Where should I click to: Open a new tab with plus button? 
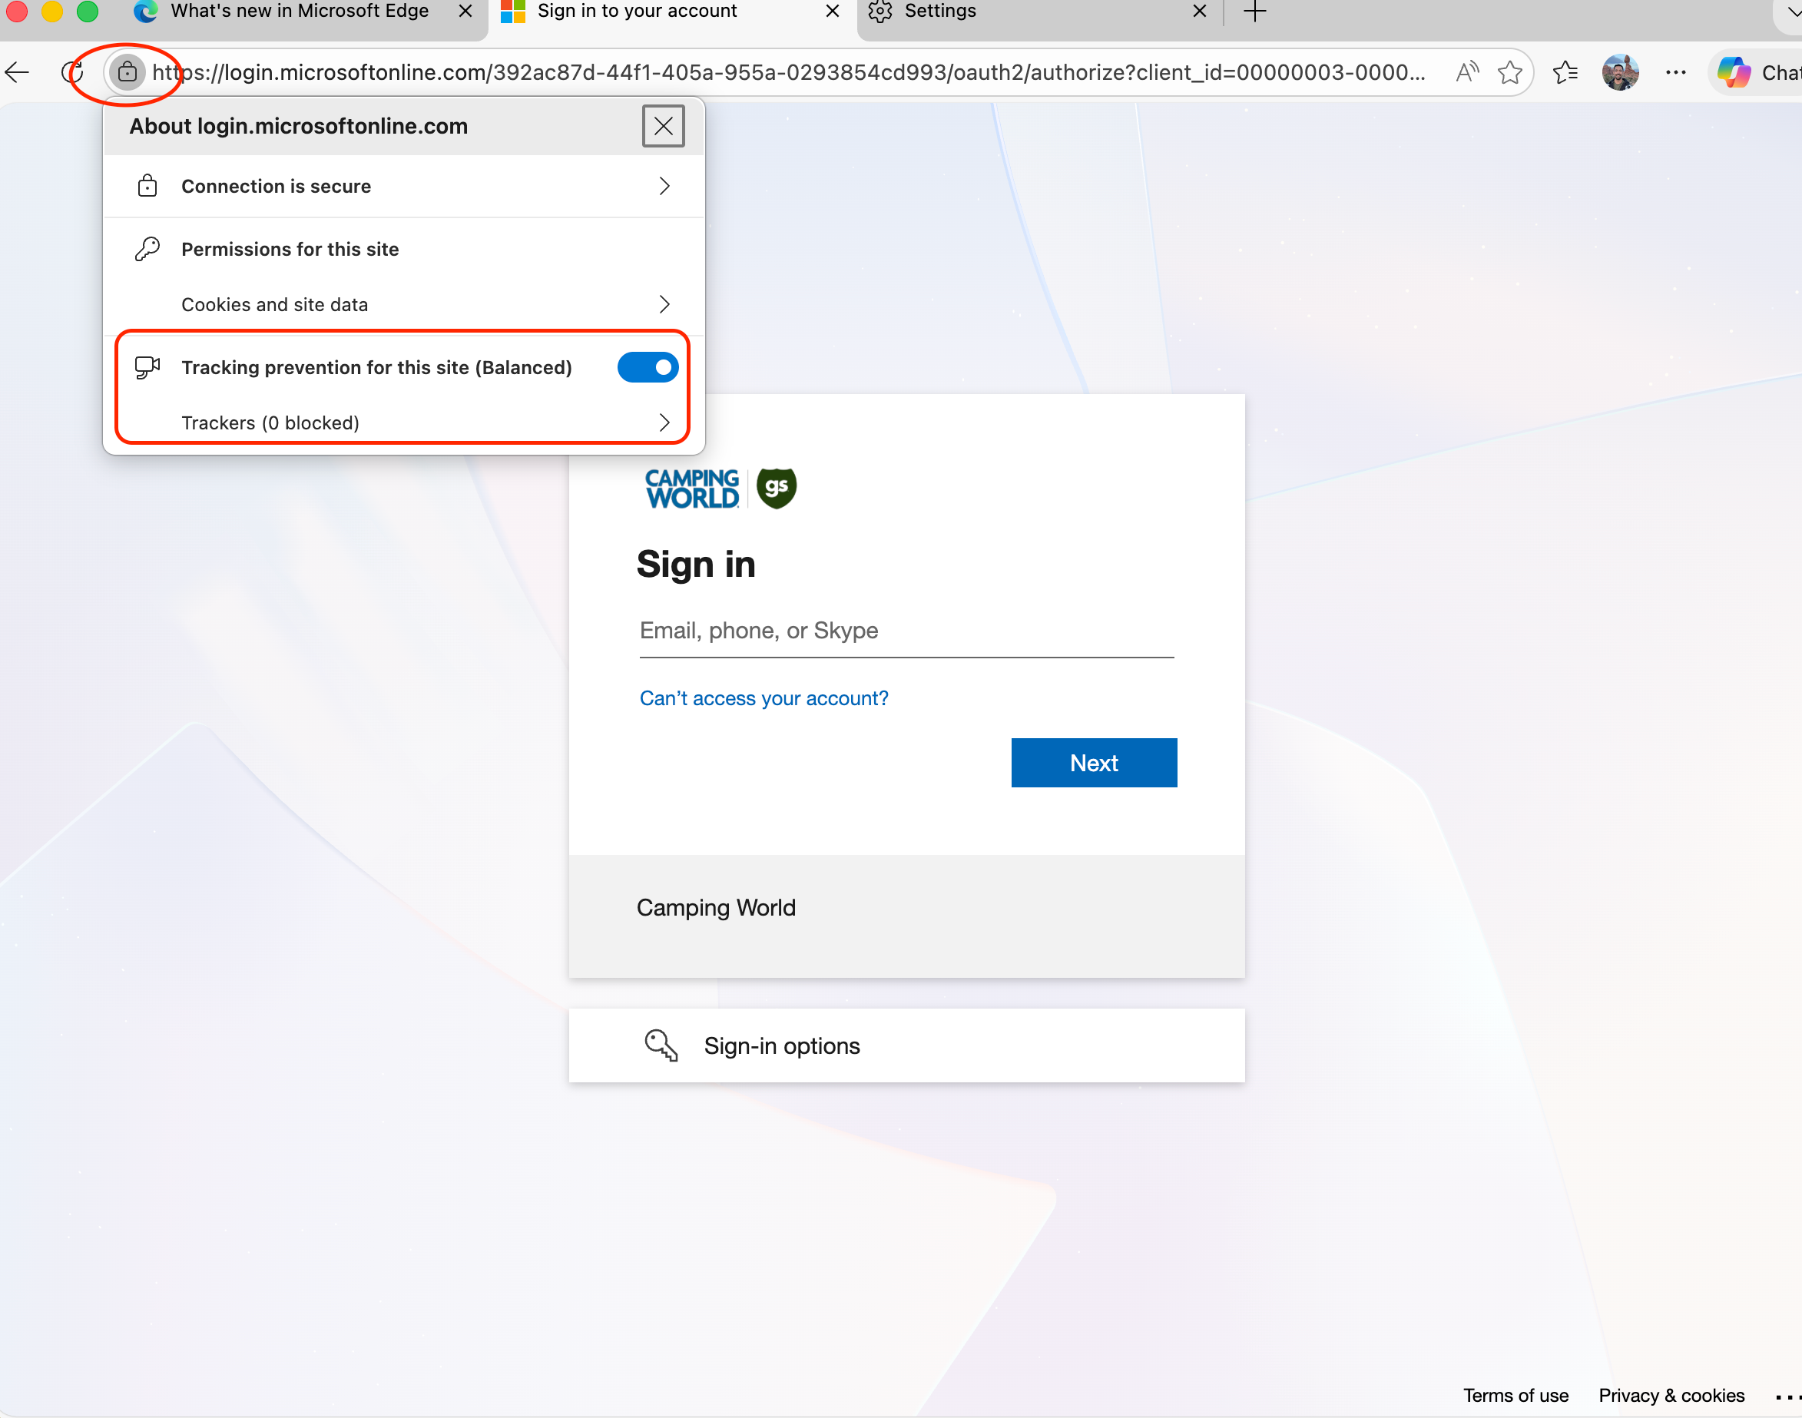point(1254,12)
